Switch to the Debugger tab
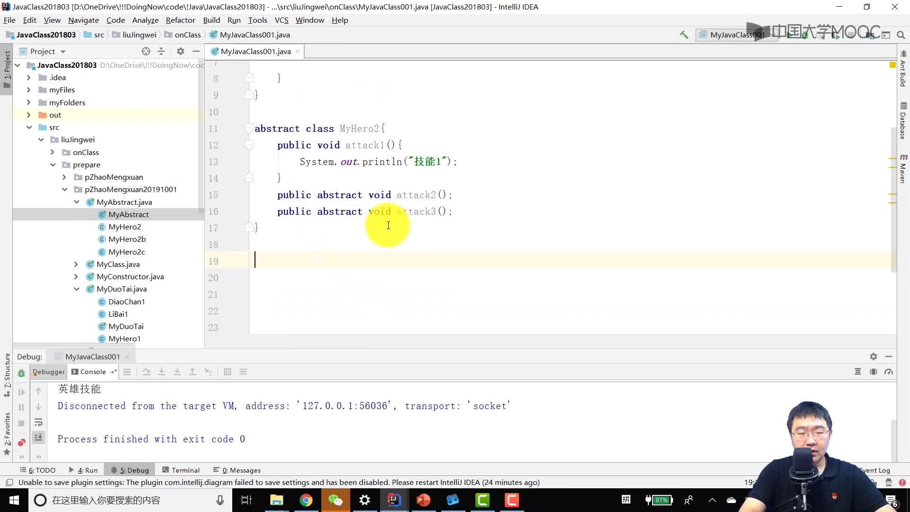This screenshot has height=512, width=910. [48, 372]
